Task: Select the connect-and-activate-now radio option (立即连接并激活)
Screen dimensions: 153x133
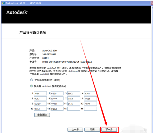Action: pos(32,80)
